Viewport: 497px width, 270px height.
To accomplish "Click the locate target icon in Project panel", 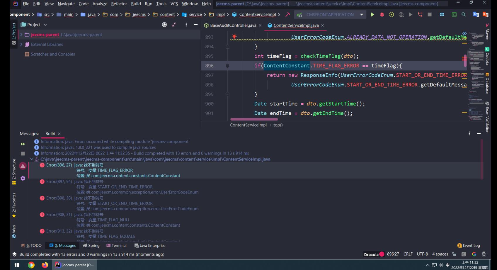I will (164, 25).
